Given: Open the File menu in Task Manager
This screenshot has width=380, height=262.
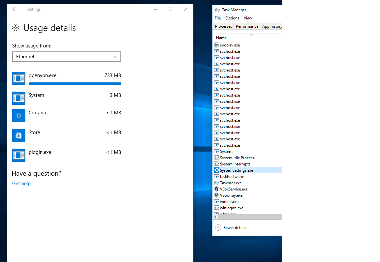Looking at the screenshot, I should (218, 18).
